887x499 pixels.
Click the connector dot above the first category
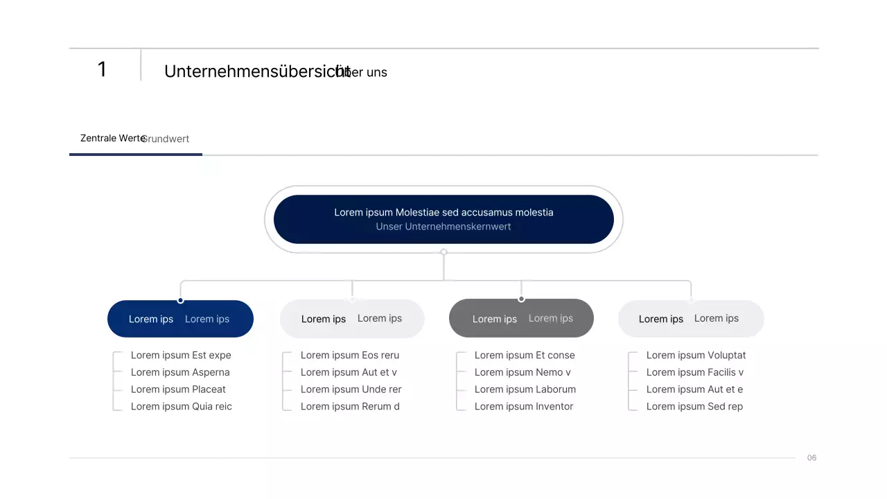click(180, 299)
